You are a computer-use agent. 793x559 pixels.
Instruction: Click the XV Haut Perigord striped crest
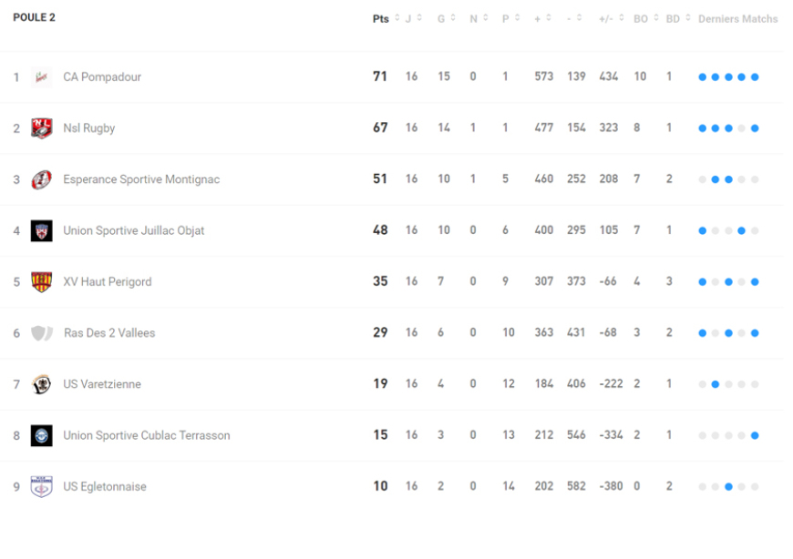tap(41, 281)
